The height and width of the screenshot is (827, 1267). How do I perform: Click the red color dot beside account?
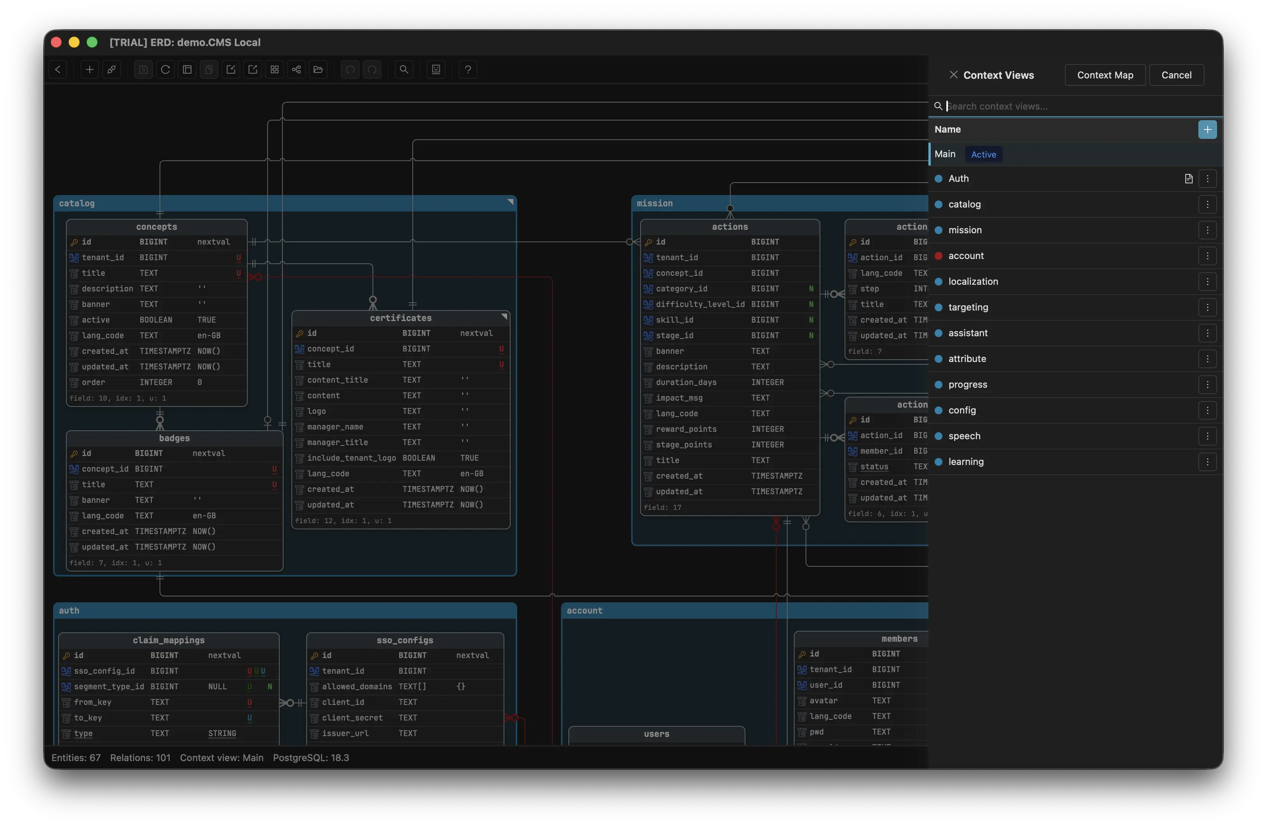click(938, 256)
